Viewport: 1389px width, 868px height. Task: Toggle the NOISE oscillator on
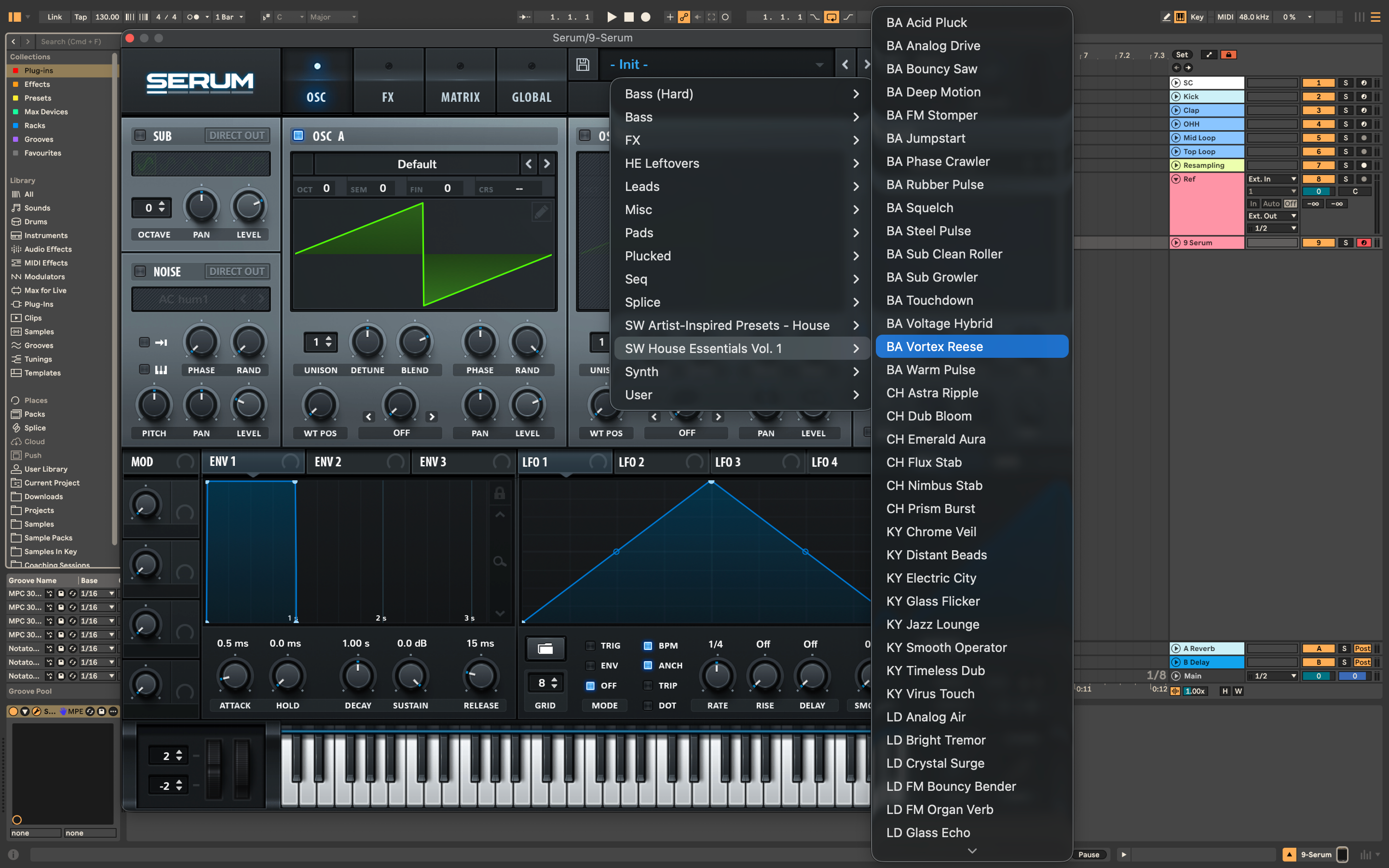click(x=140, y=271)
